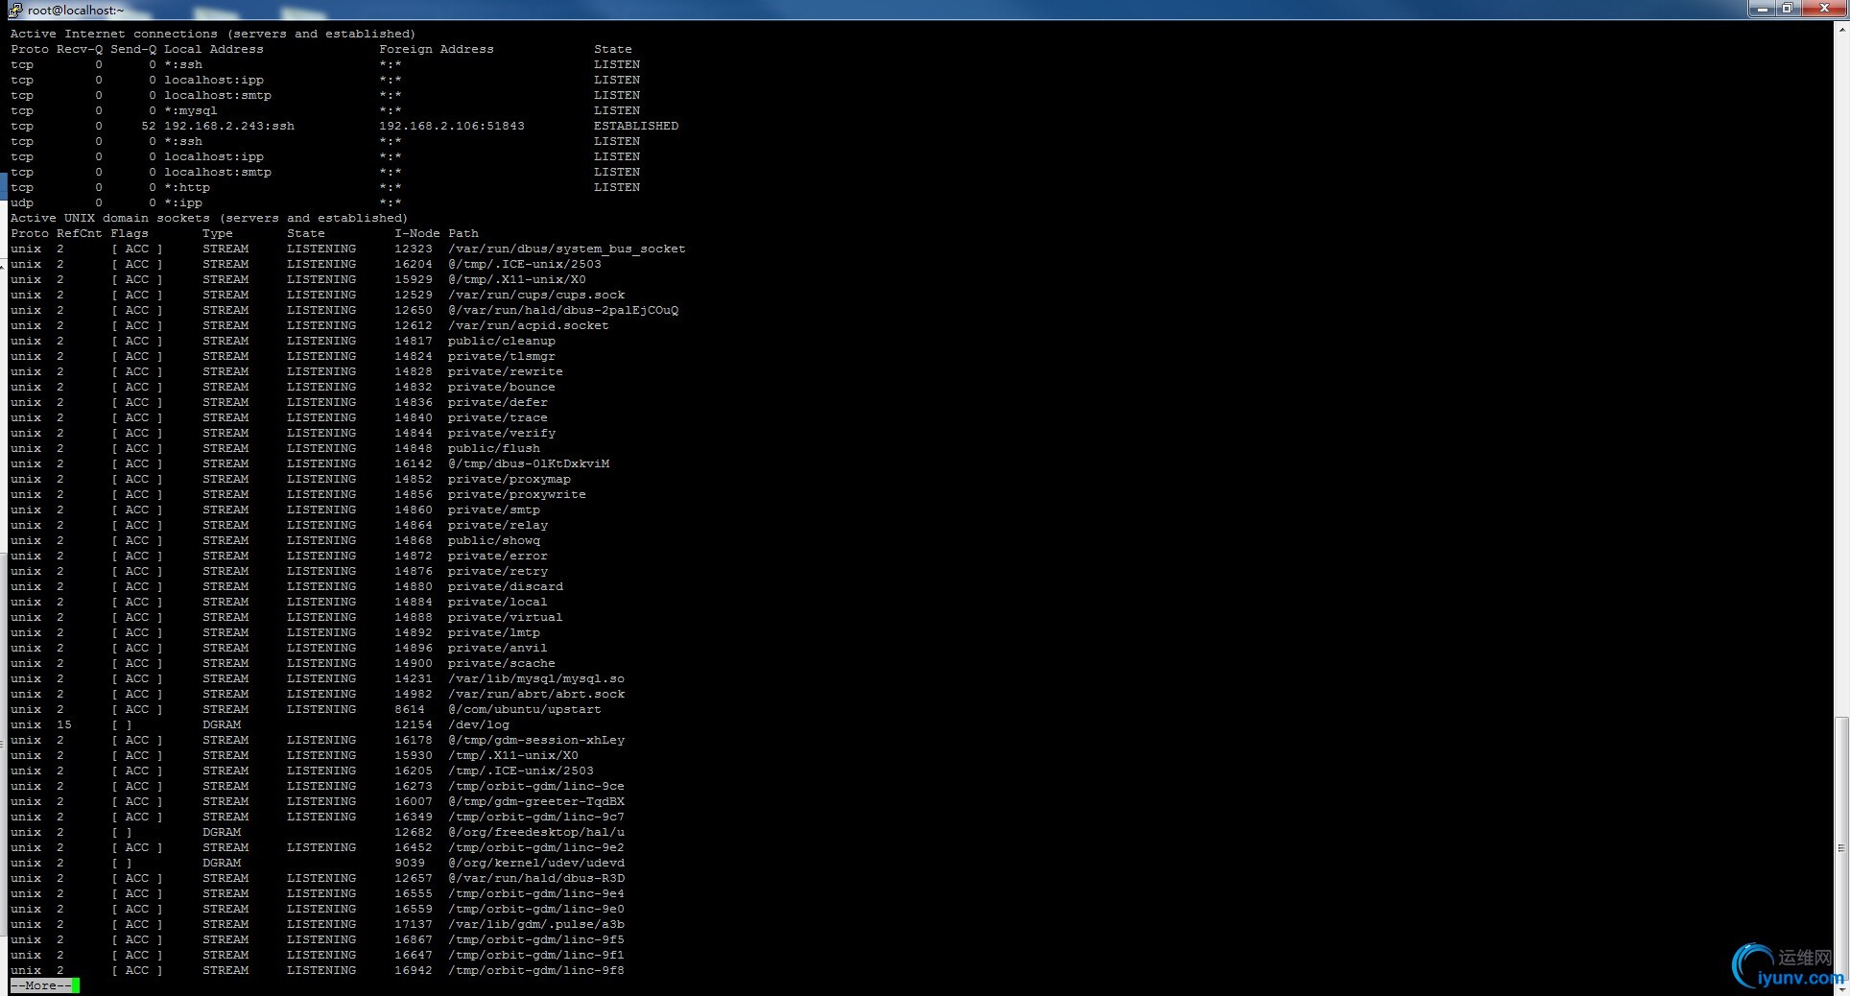Select path /var/run/acpid.socket
Screen dimensions: 1850x996
529,325
